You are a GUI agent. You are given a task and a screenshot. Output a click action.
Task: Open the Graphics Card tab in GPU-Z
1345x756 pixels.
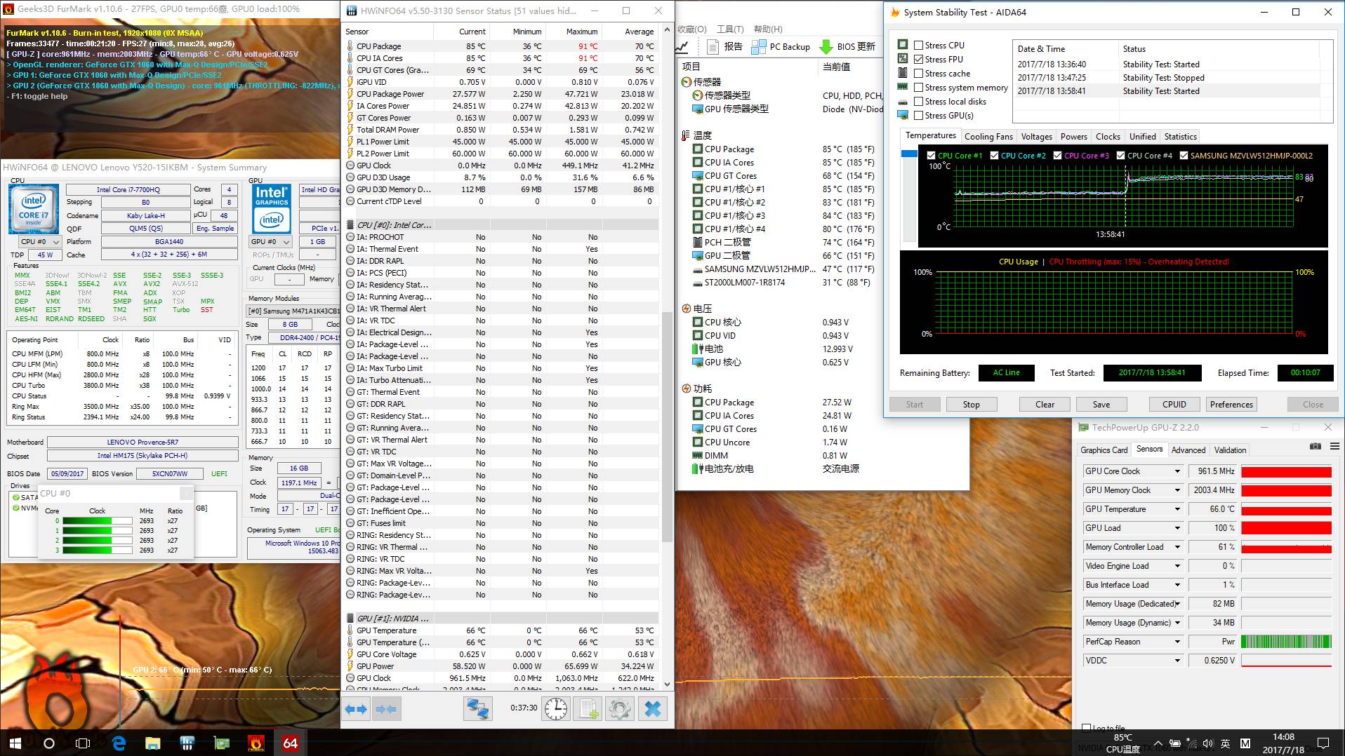[1104, 450]
